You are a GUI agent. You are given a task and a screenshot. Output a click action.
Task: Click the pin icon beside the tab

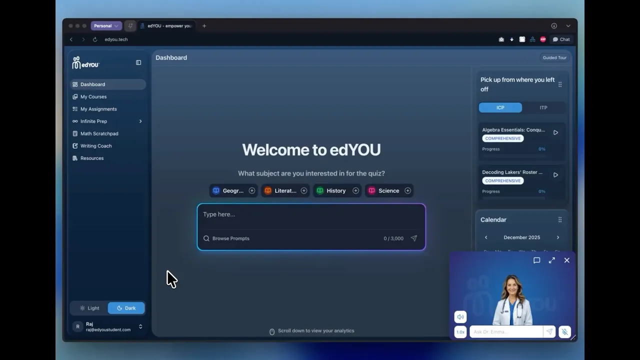tap(130, 26)
